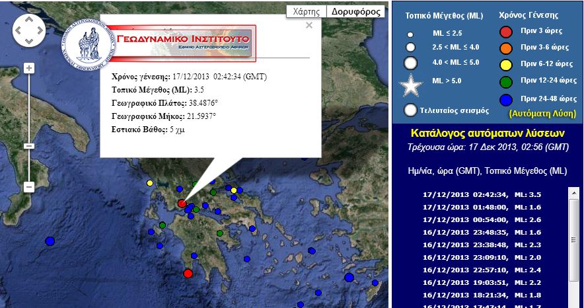This screenshot has width=584, height=308.
Task: Click the star ML > 5.0 legend icon
Action: [x=411, y=85]
